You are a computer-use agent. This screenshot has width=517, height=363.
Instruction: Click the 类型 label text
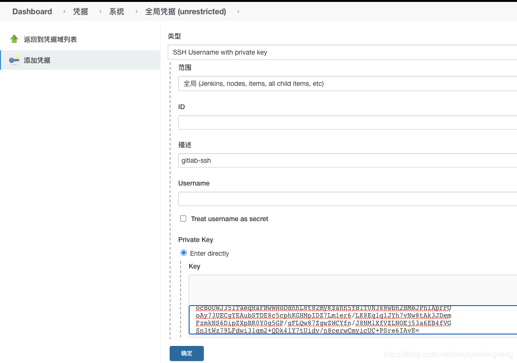point(174,36)
